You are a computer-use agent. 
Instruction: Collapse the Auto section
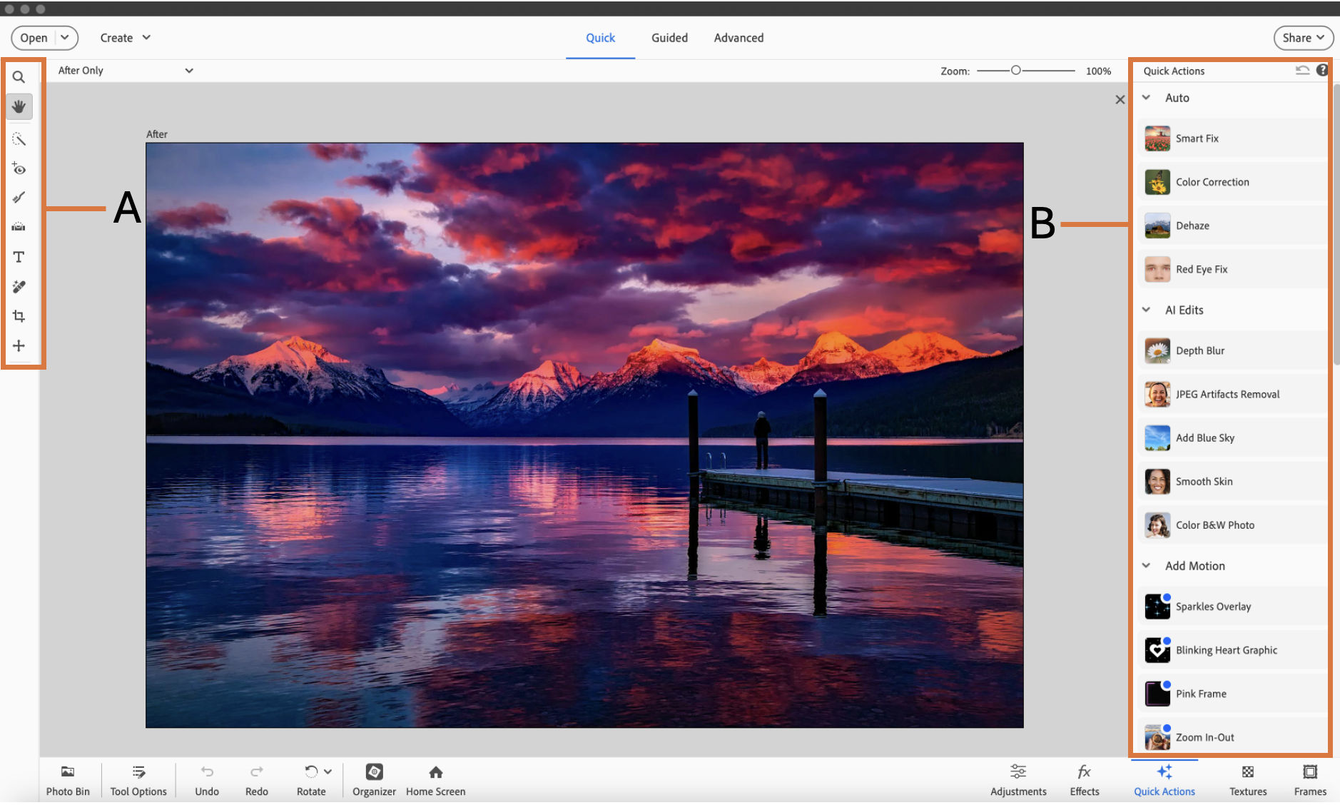(x=1146, y=98)
